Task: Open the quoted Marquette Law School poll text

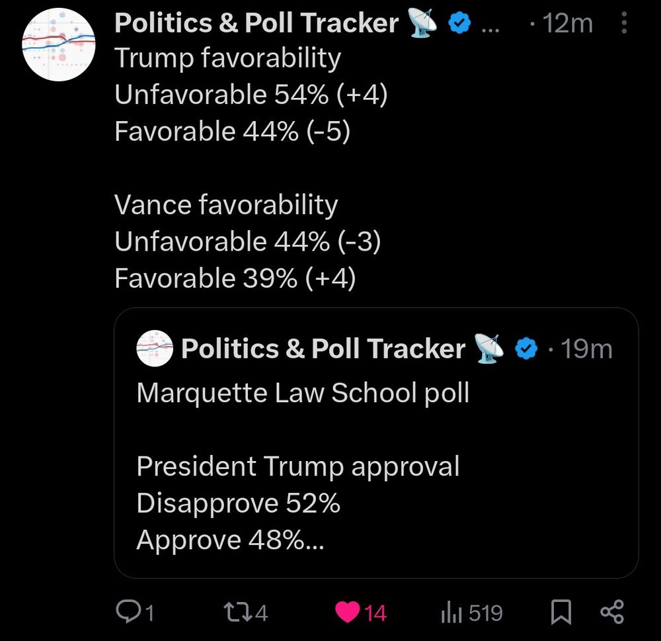Action: tap(303, 393)
